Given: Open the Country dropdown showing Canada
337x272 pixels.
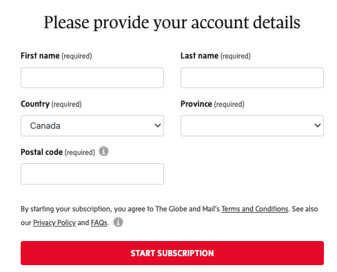Looking at the screenshot, I should click(92, 125).
